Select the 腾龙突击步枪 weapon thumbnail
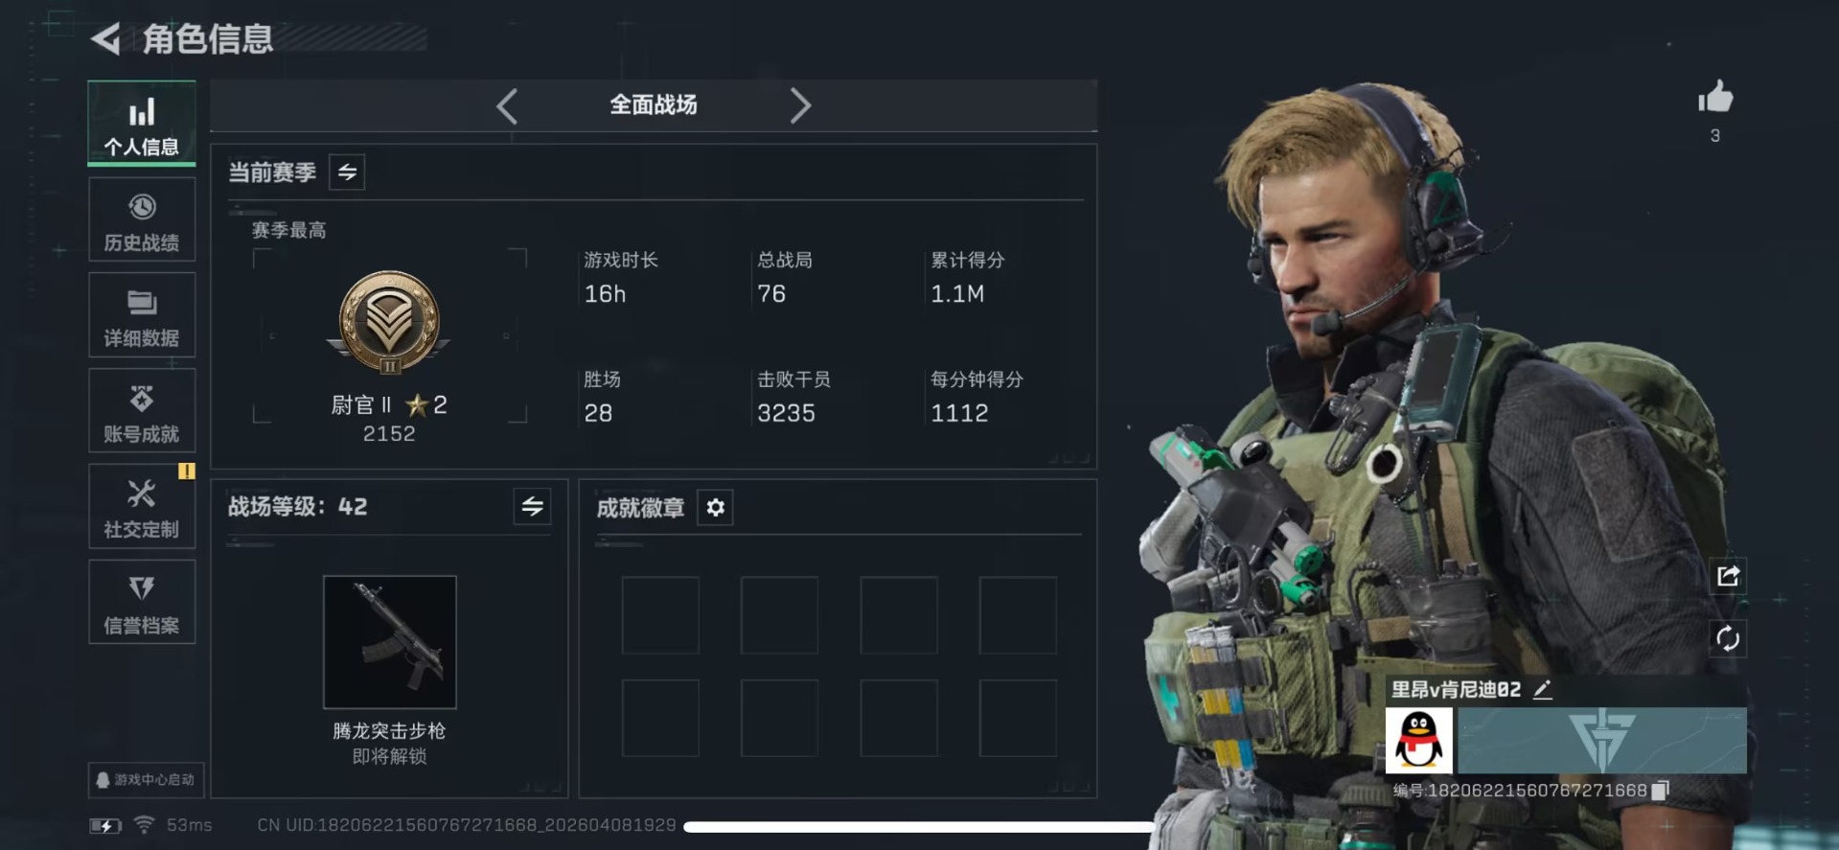Screen dimensions: 1839x850 click(x=390, y=642)
